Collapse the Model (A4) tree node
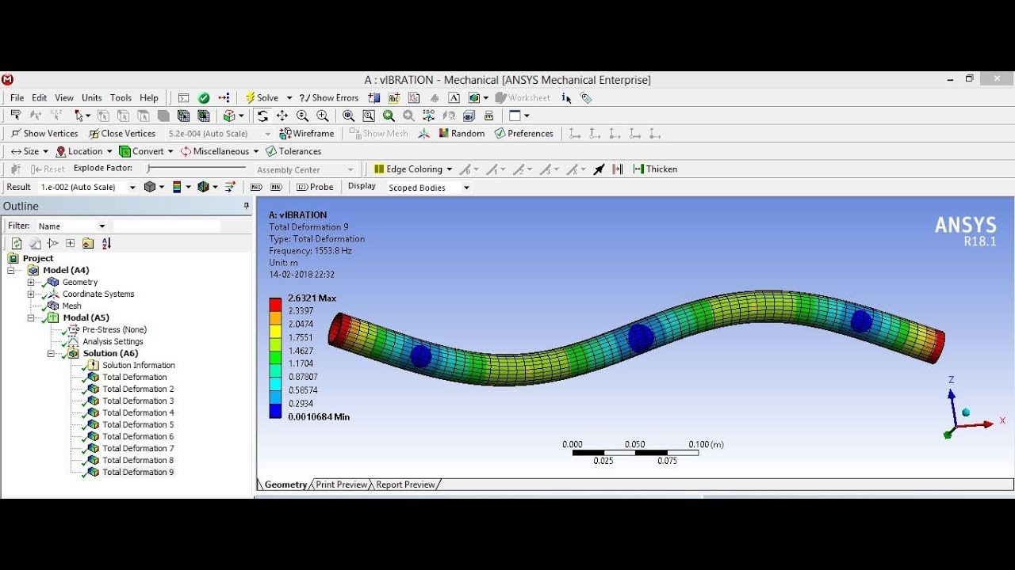1015x570 pixels. [x=11, y=270]
